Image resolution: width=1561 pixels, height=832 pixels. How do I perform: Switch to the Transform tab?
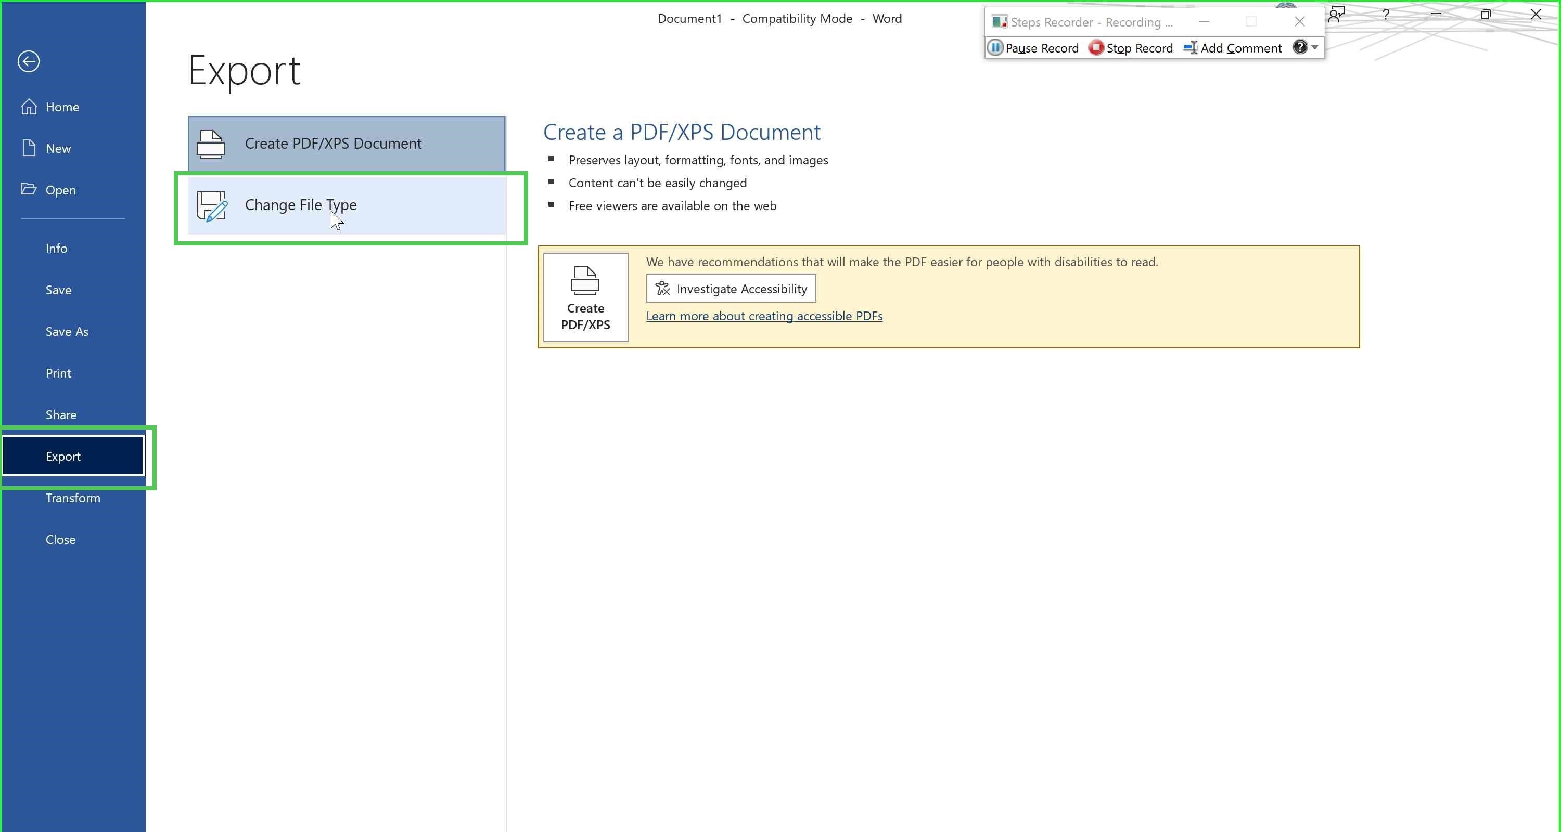pos(73,498)
